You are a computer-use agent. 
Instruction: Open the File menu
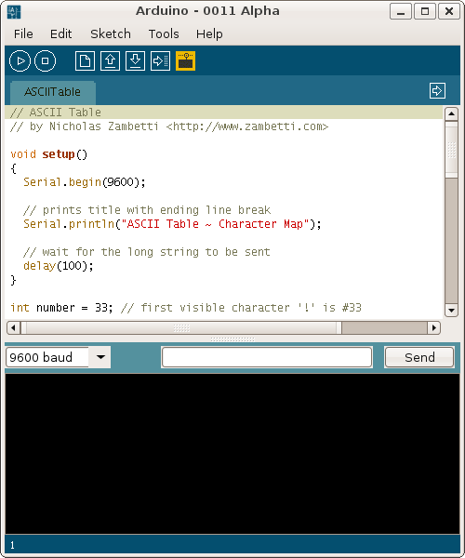tap(23, 33)
